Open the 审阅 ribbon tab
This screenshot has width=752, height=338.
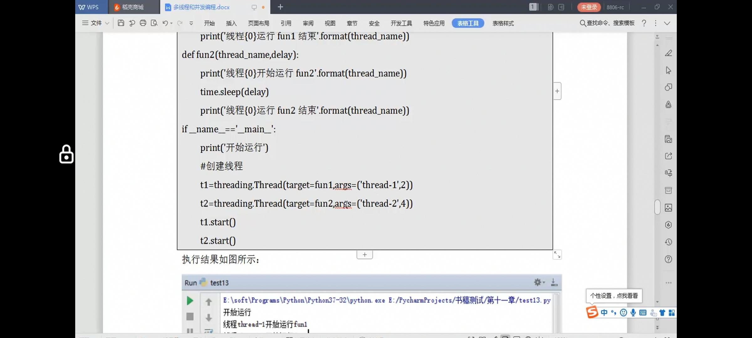tap(308, 23)
